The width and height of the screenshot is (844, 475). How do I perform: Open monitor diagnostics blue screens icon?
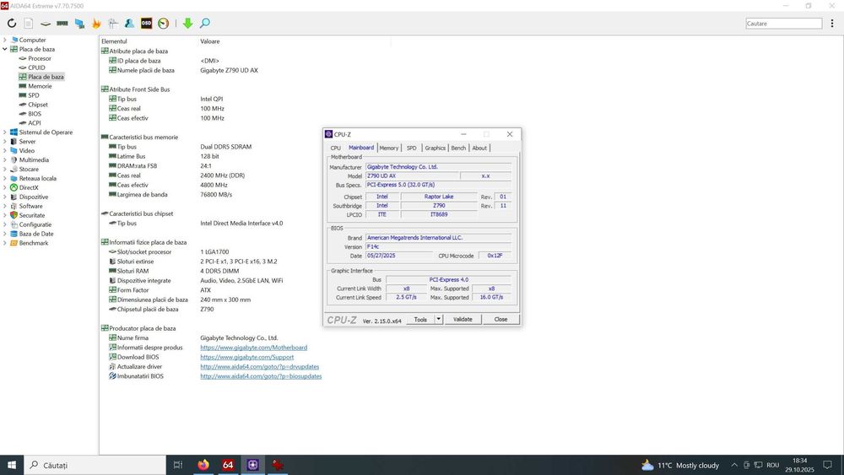point(79,23)
